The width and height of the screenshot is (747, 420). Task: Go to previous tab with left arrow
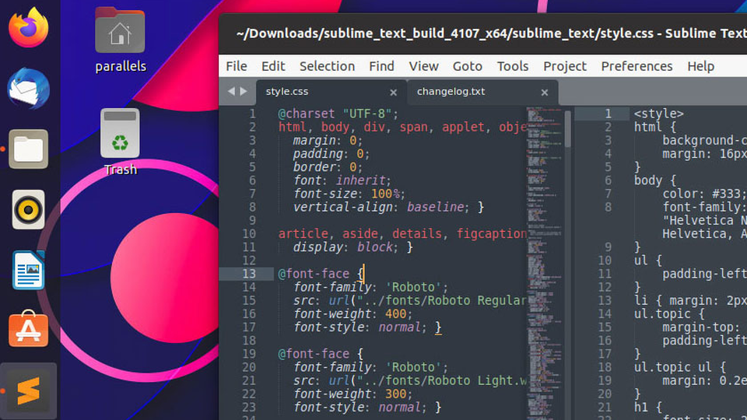click(231, 91)
